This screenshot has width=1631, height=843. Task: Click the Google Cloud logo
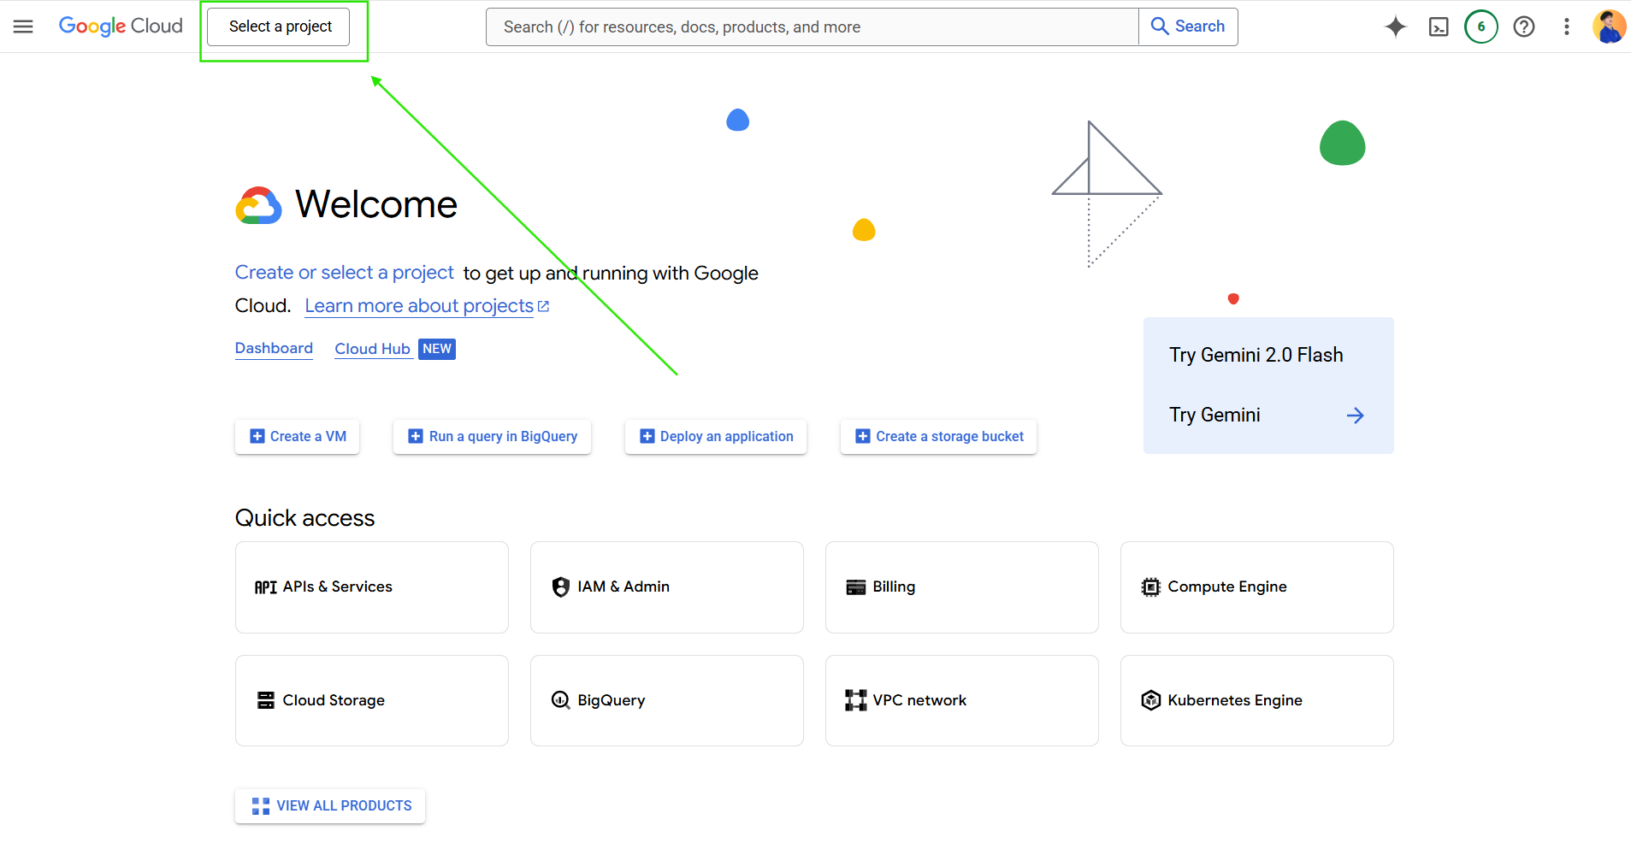(x=121, y=27)
